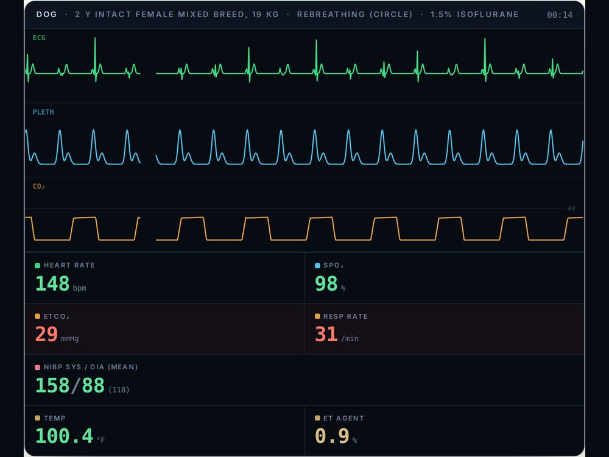Click the green Heart Rate indicator square
609x457 pixels.
[x=38, y=266]
